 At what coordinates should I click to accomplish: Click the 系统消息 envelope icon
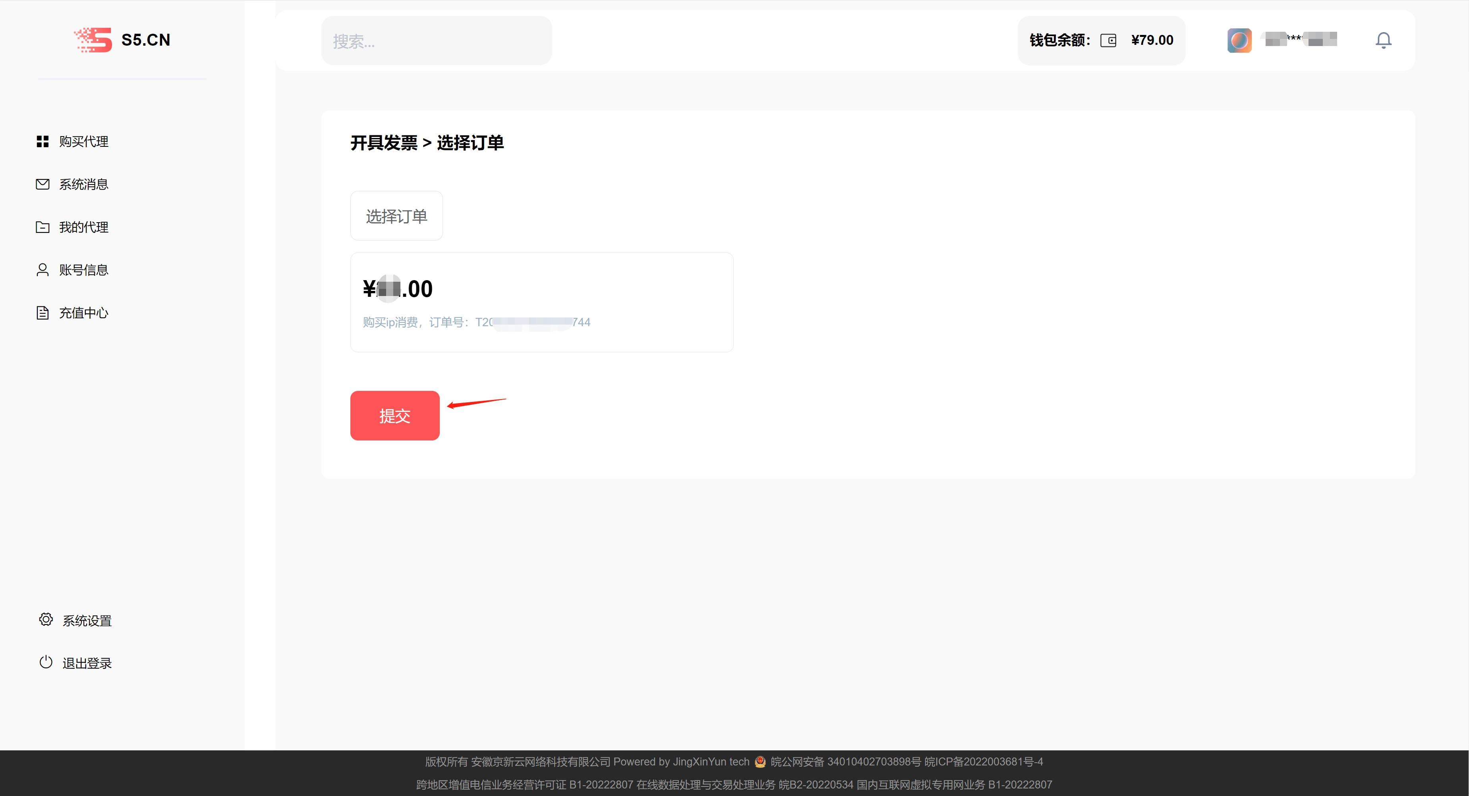(x=43, y=184)
